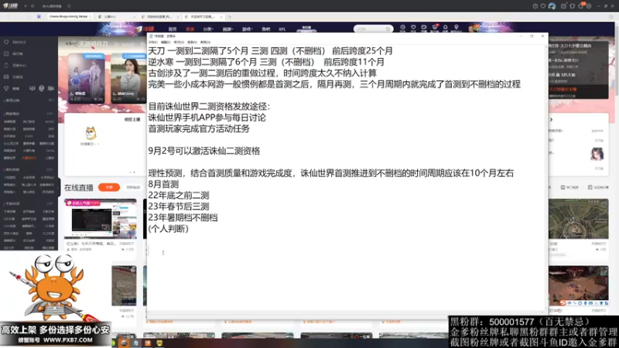Click inside Notepad text editing area
The width and height of the screenshot is (619, 348).
pyautogui.click(x=347, y=178)
